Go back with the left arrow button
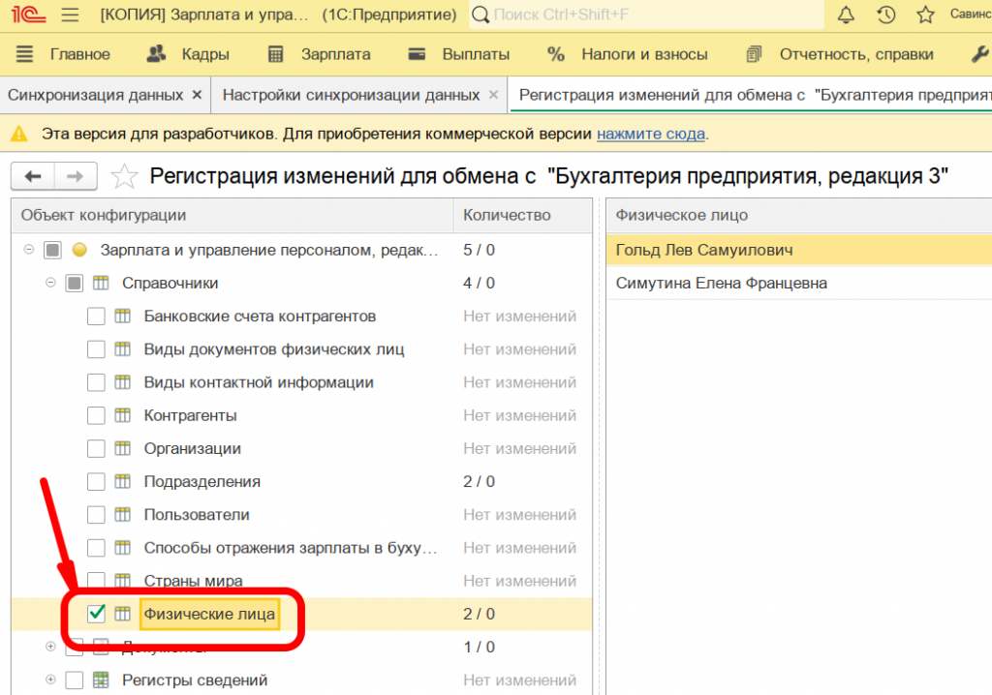 tap(33, 176)
